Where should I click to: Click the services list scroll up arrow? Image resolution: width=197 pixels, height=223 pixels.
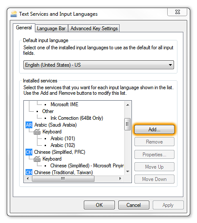click(x=128, y=105)
